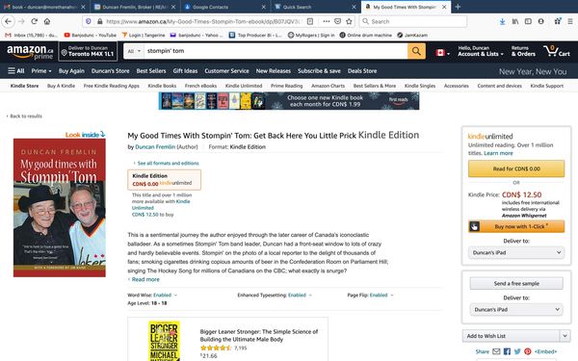The height and width of the screenshot is (361, 578).
Task: Open the Duncan Fremlin author link
Action: [155, 147]
